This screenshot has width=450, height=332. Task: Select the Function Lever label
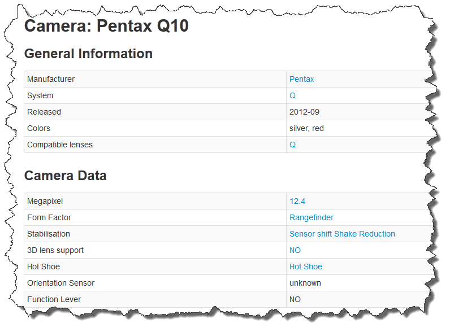click(54, 299)
